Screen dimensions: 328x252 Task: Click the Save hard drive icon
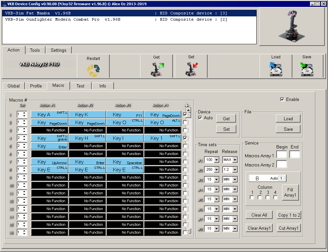click(x=307, y=69)
